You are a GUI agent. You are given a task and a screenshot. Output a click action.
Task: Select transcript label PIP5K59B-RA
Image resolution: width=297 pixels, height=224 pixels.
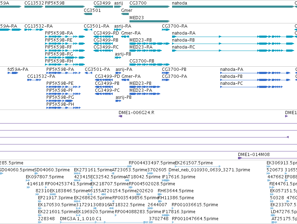click(x=59, y=33)
